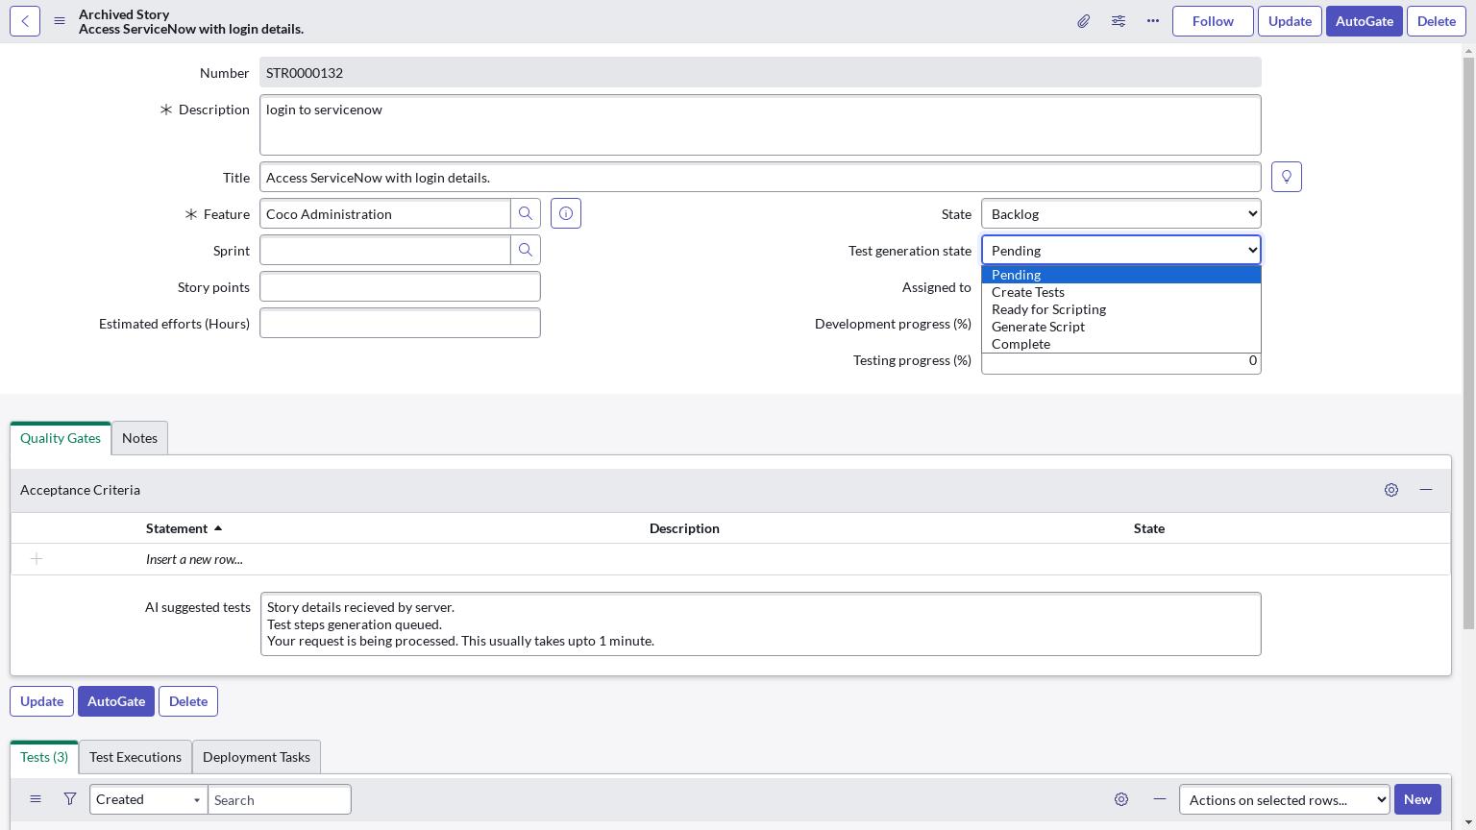Go back using the header arrow

[25, 21]
